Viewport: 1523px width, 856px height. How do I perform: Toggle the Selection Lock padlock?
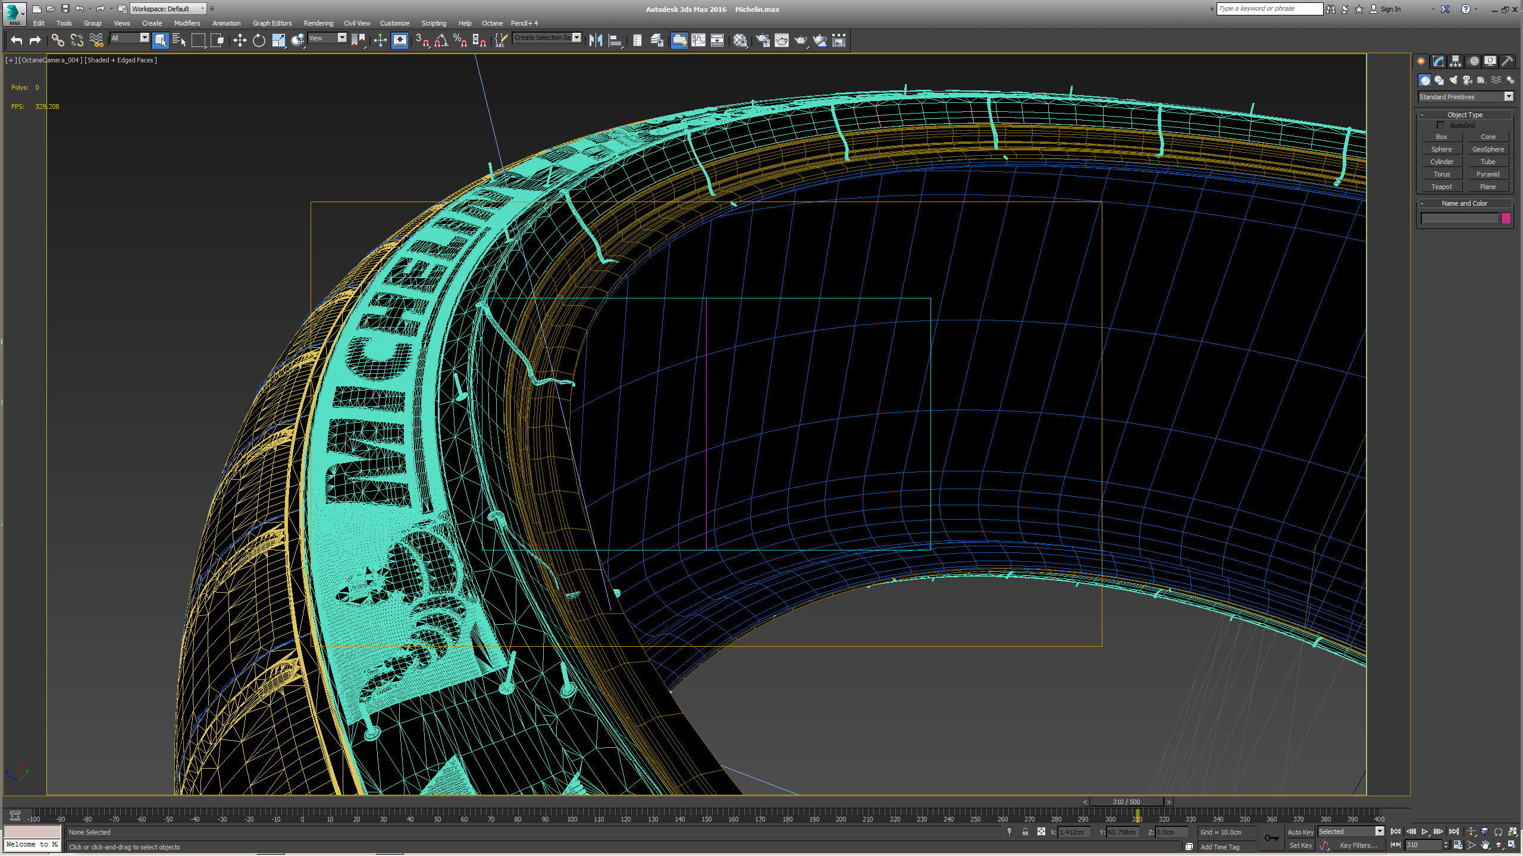pyautogui.click(x=1025, y=832)
